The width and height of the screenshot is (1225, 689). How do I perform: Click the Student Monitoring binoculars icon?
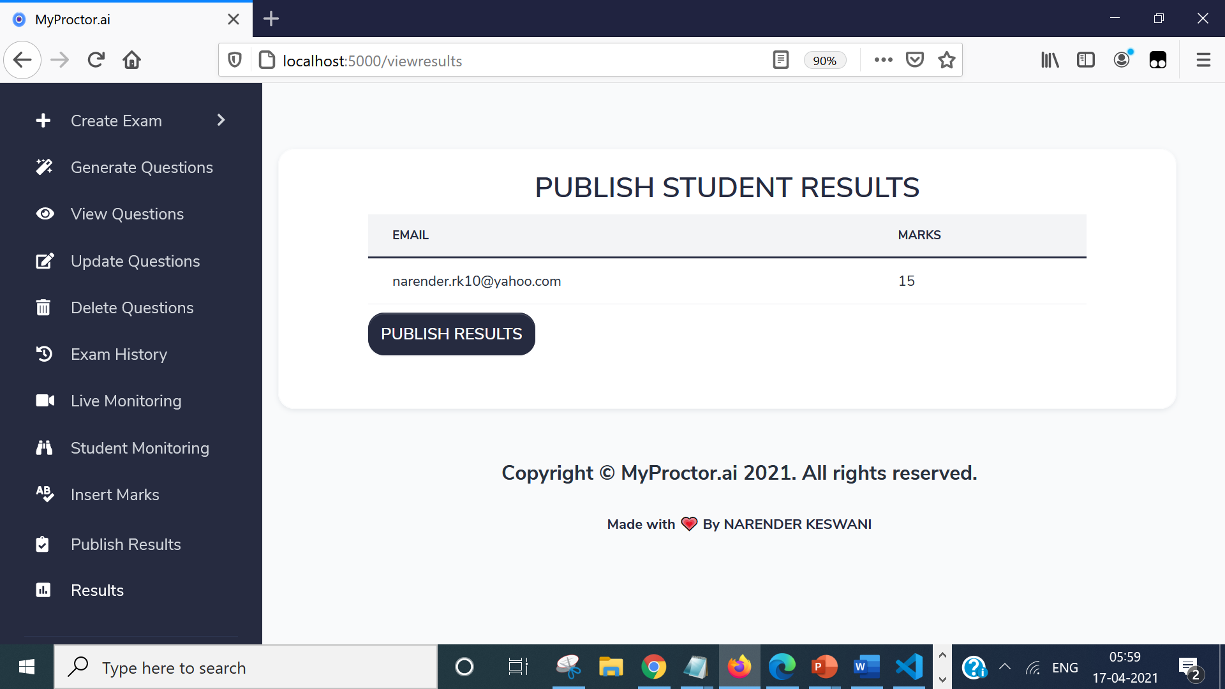pyautogui.click(x=44, y=448)
